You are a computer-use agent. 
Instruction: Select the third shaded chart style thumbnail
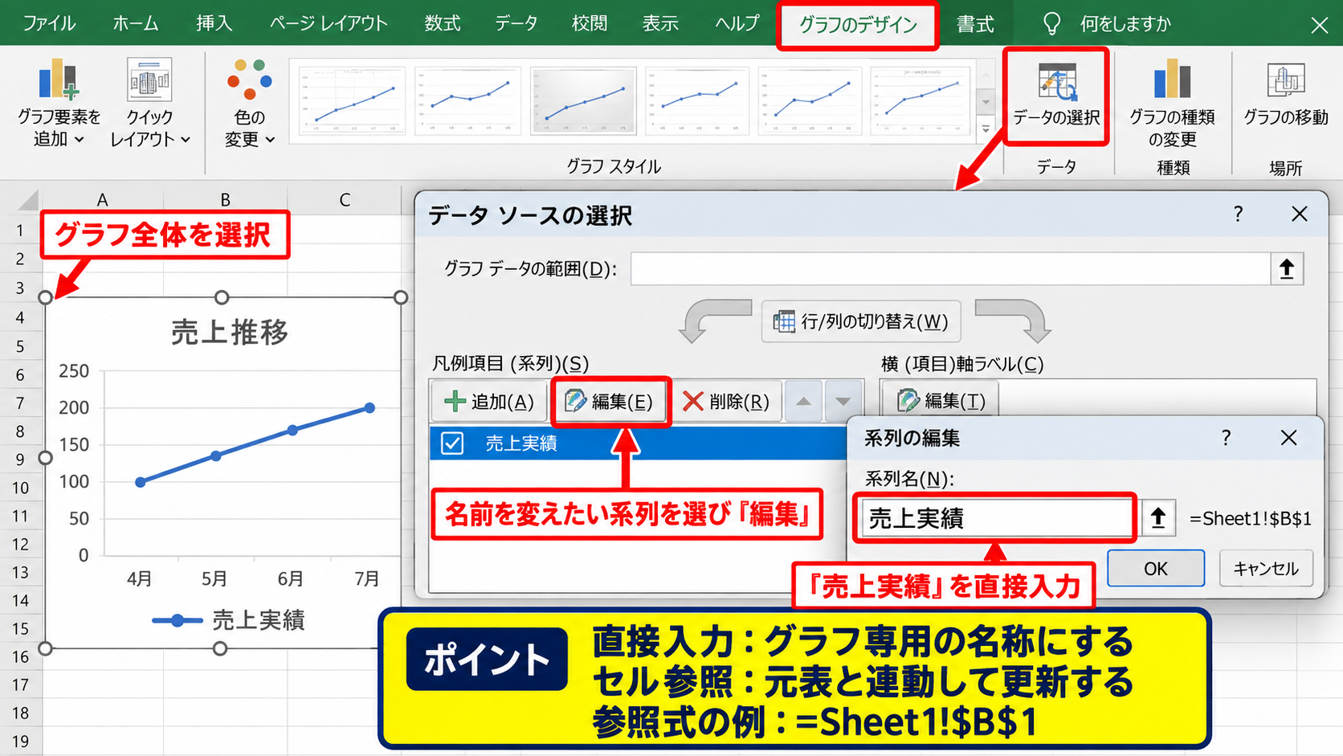pos(584,100)
